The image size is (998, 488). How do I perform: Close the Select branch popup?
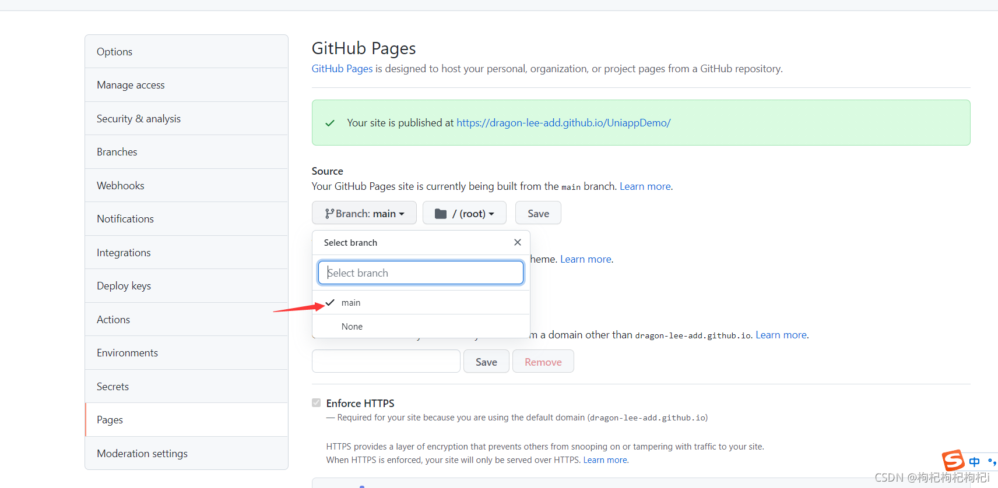pos(517,242)
